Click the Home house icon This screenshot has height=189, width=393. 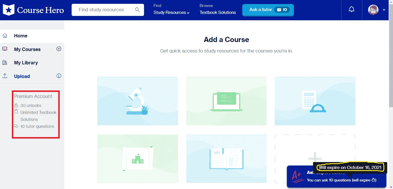[x=5, y=36]
